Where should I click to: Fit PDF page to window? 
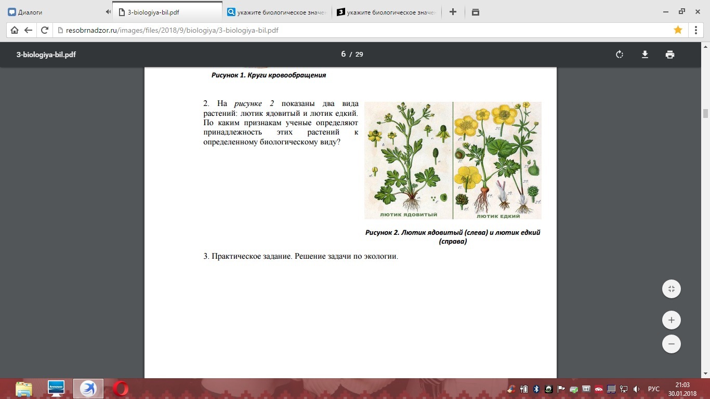pos(672,289)
